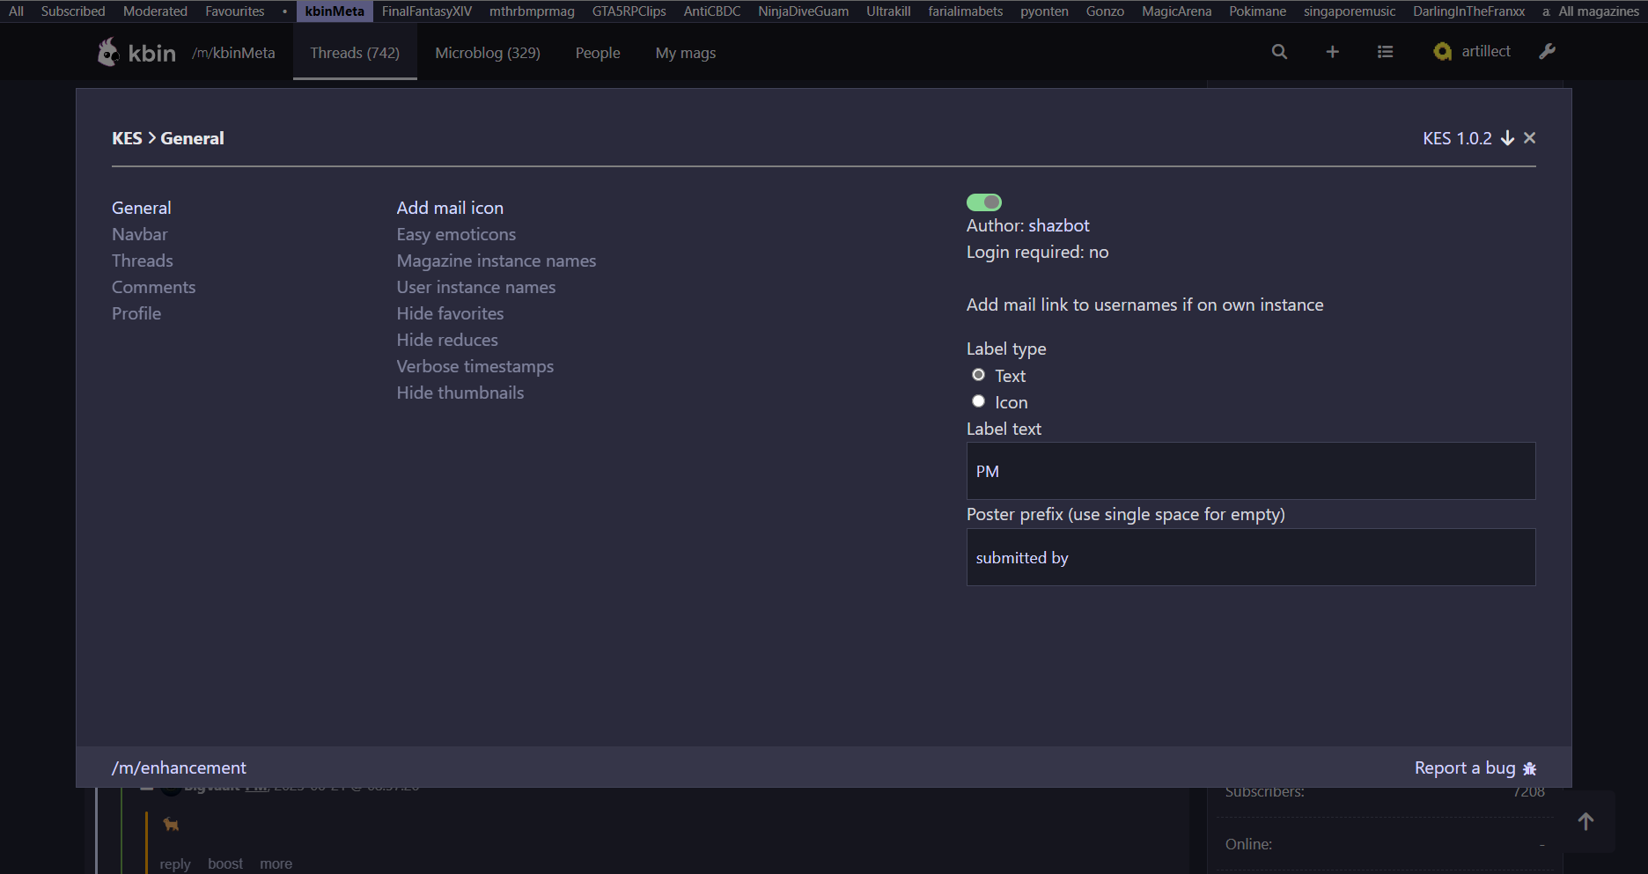Screen dimensions: 1648x874
Task: Select the Hide reduces option
Action: [447, 340]
